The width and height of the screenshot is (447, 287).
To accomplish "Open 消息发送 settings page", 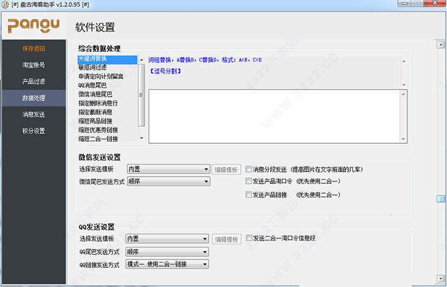I will (34, 114).
